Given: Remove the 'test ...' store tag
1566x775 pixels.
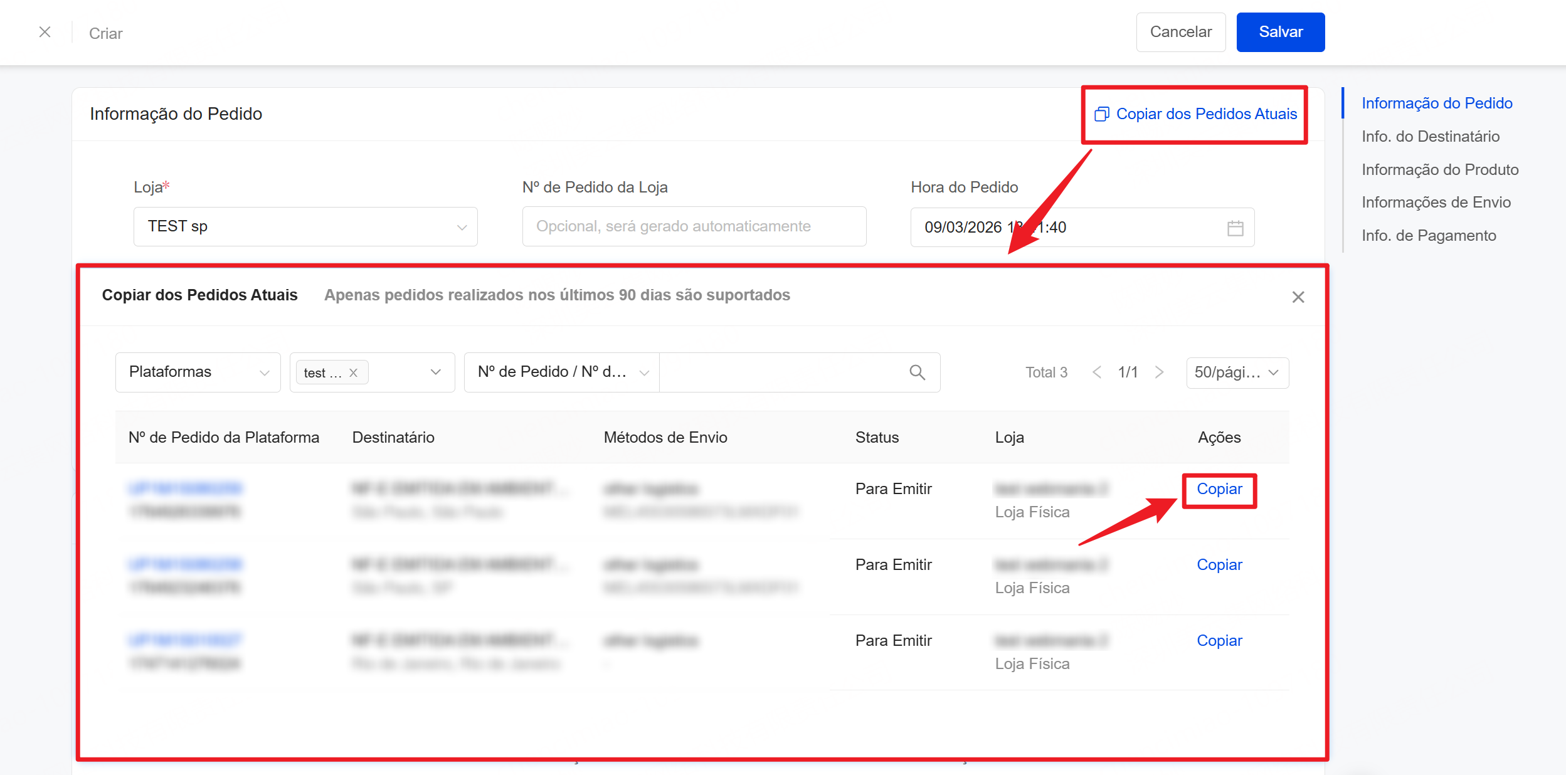Looking at the screenshot, I should pos(354,372).
